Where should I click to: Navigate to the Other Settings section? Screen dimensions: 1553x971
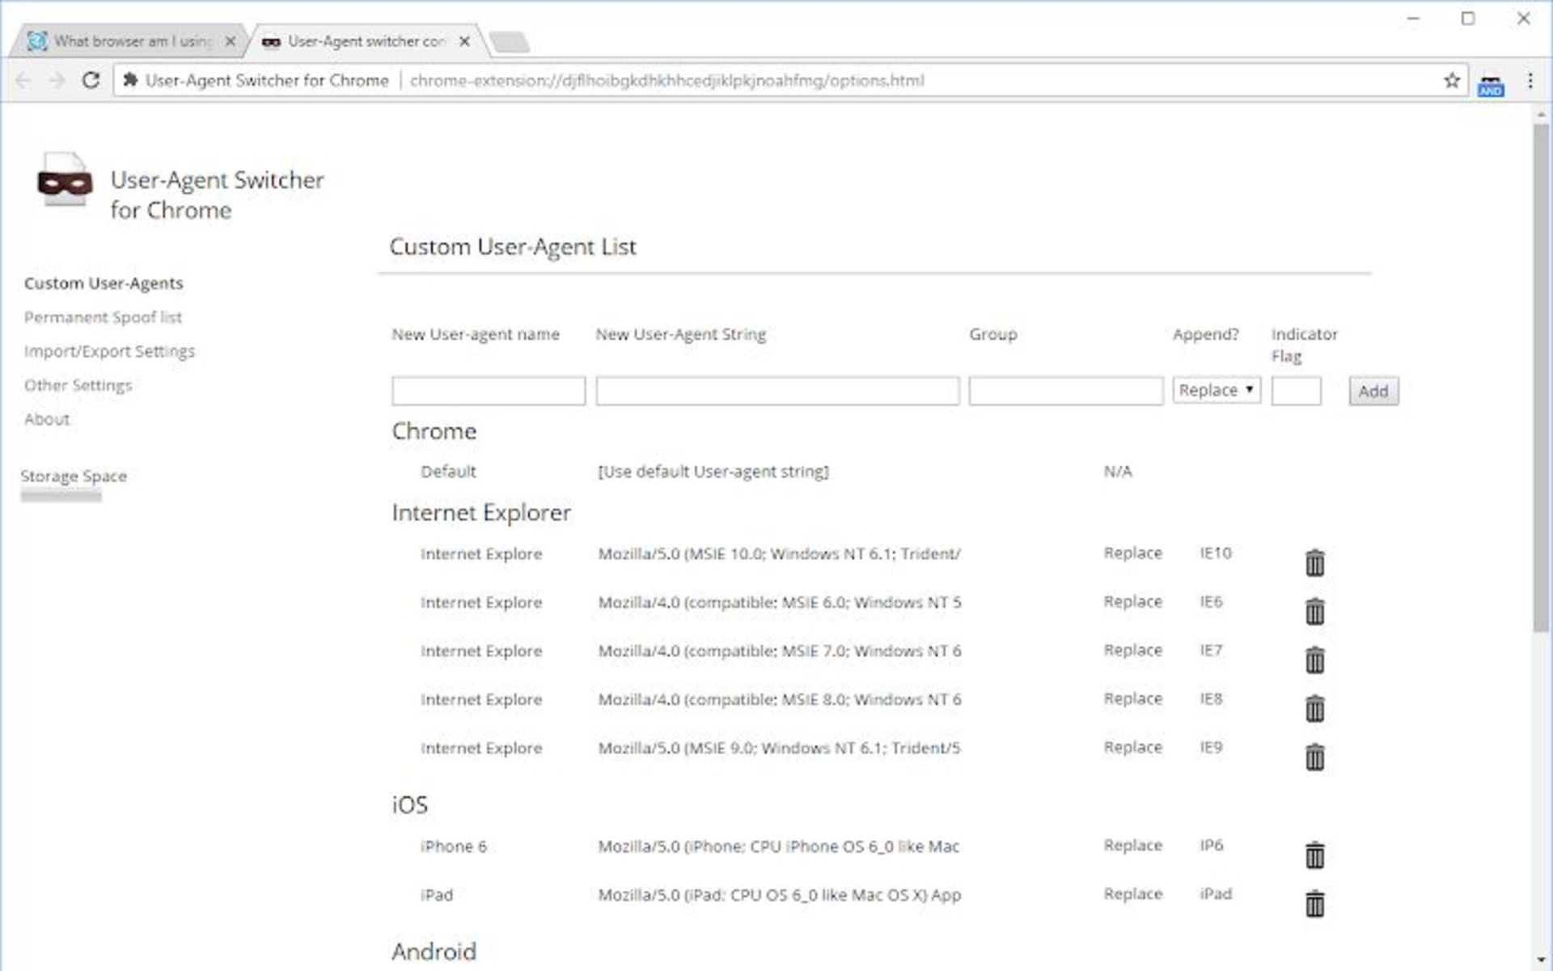pos(77,384)
